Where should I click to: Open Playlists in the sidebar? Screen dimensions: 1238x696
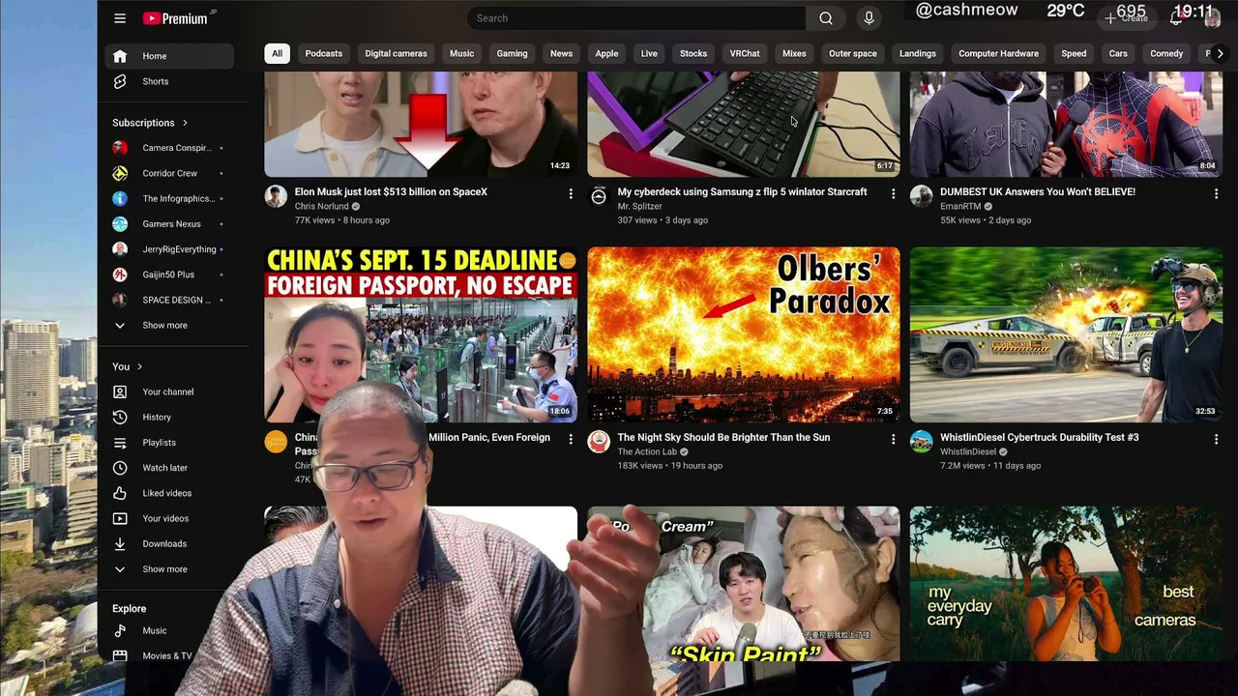(x=169, y=443)
